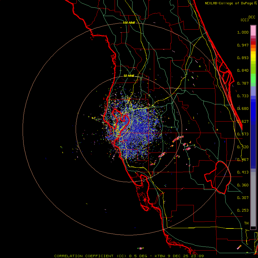Select the 0.893 scale value
The width and height of the screenshot is (258, 258).
243,58
